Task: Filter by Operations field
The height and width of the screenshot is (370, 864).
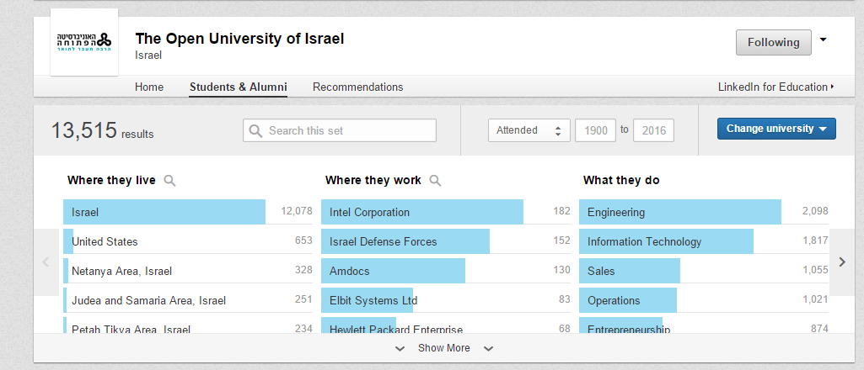Action: pyautogui.click(x=704, y=301)
